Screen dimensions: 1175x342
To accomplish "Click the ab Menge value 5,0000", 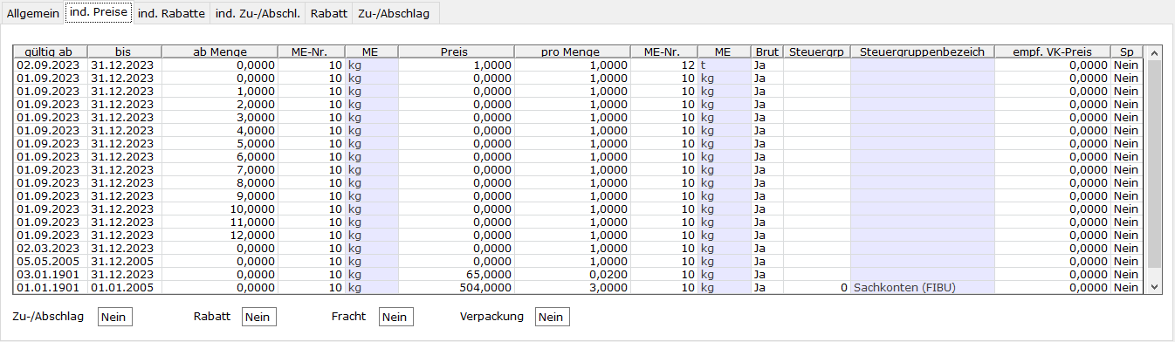I will pos(220,143).
